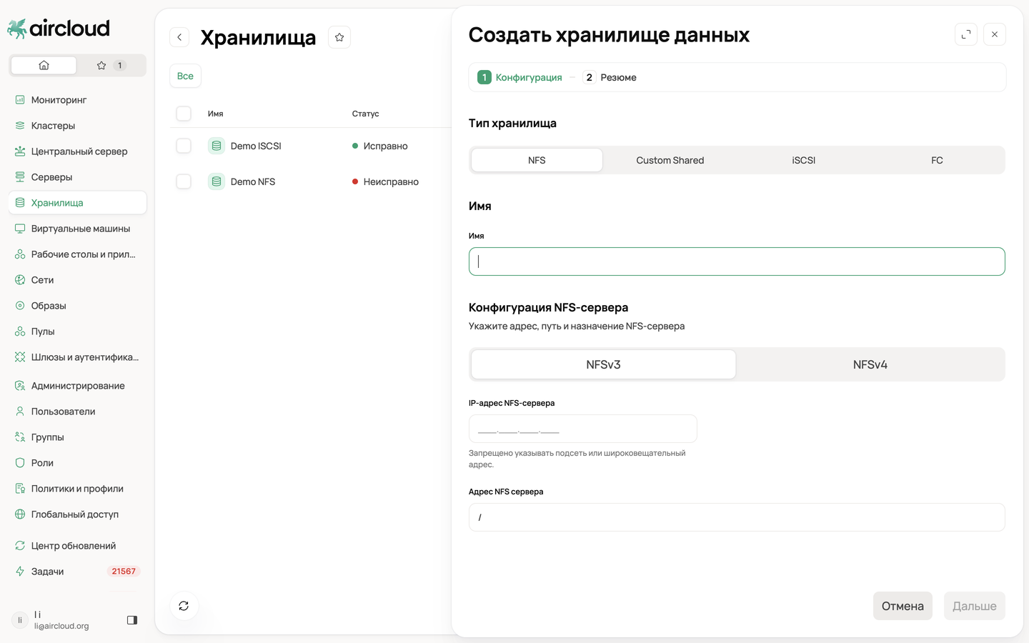This screenshot has height=643, width=1029.
Task: Toggle the select-all checkbox in table header
Action: coord(184,114)
